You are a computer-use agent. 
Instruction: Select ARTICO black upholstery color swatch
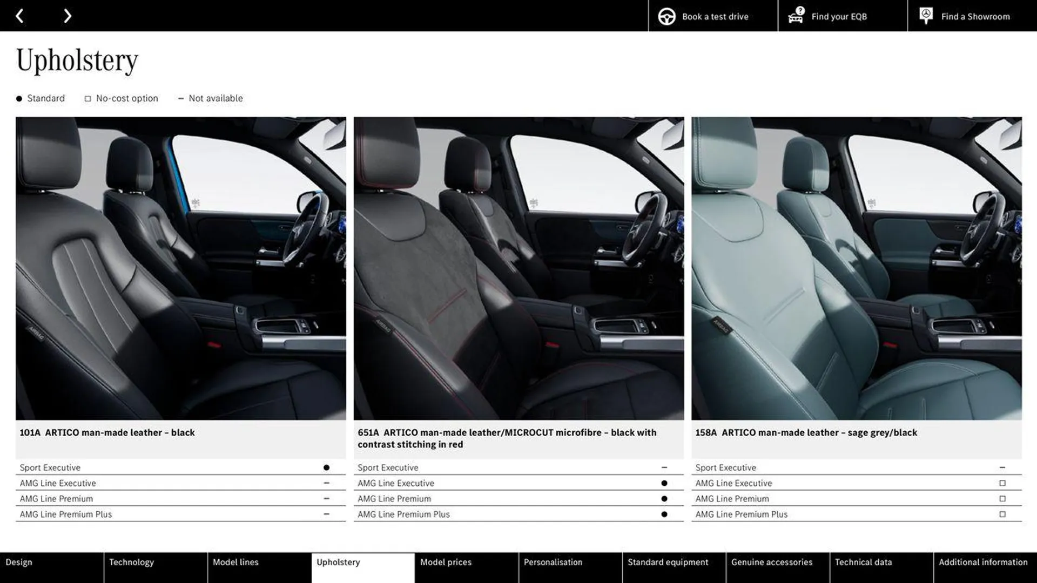point(180,268)
